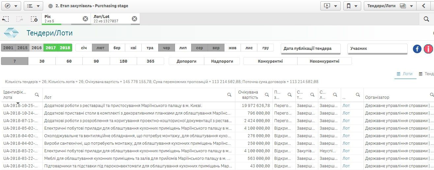
Task: Select month чер
Action: 166,48
